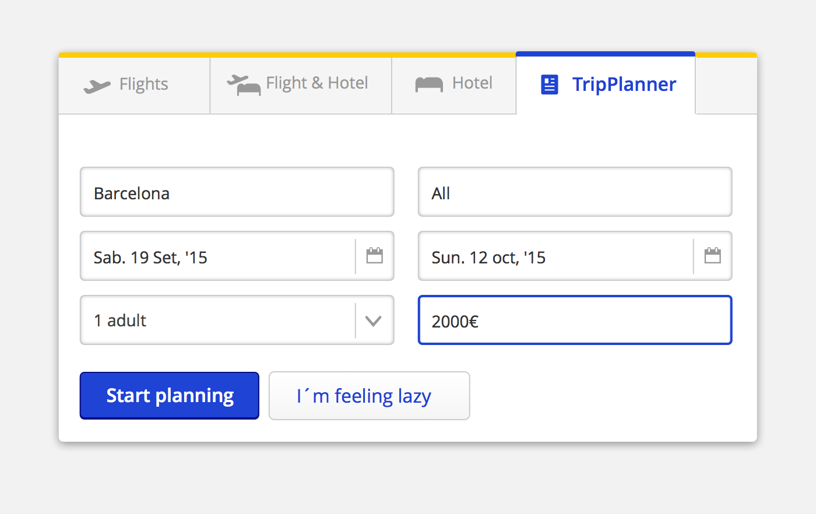Focus the Barcelona origin field
This screenshot has width=816, height=514.
click(237, 192)
